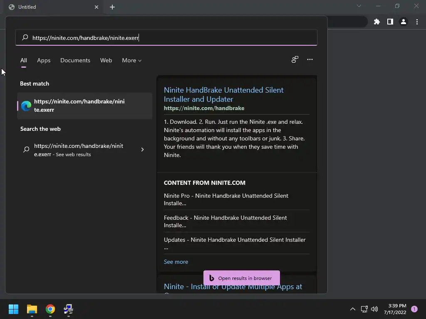Open Chrome tab search chevron
426x319 pixels.
(x=359, y=6)
